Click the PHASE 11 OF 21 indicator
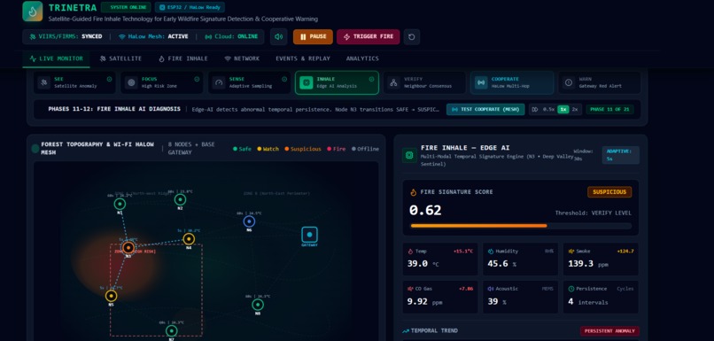Image resolution: width=714 pixels, height=341 pixels. (x=609, y=110)
